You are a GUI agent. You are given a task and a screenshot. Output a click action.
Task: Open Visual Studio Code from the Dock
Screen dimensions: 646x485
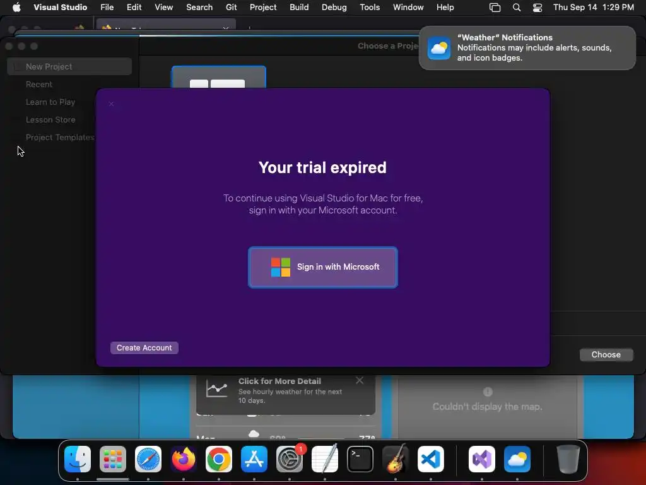tap(430, 459)
